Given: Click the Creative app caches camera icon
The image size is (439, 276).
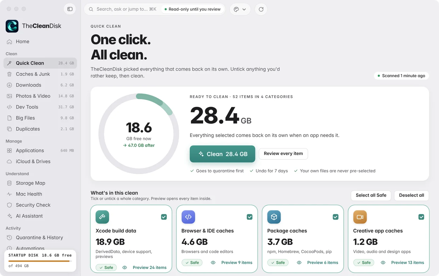Looking at the screenshot, I should tap(360, 217).
